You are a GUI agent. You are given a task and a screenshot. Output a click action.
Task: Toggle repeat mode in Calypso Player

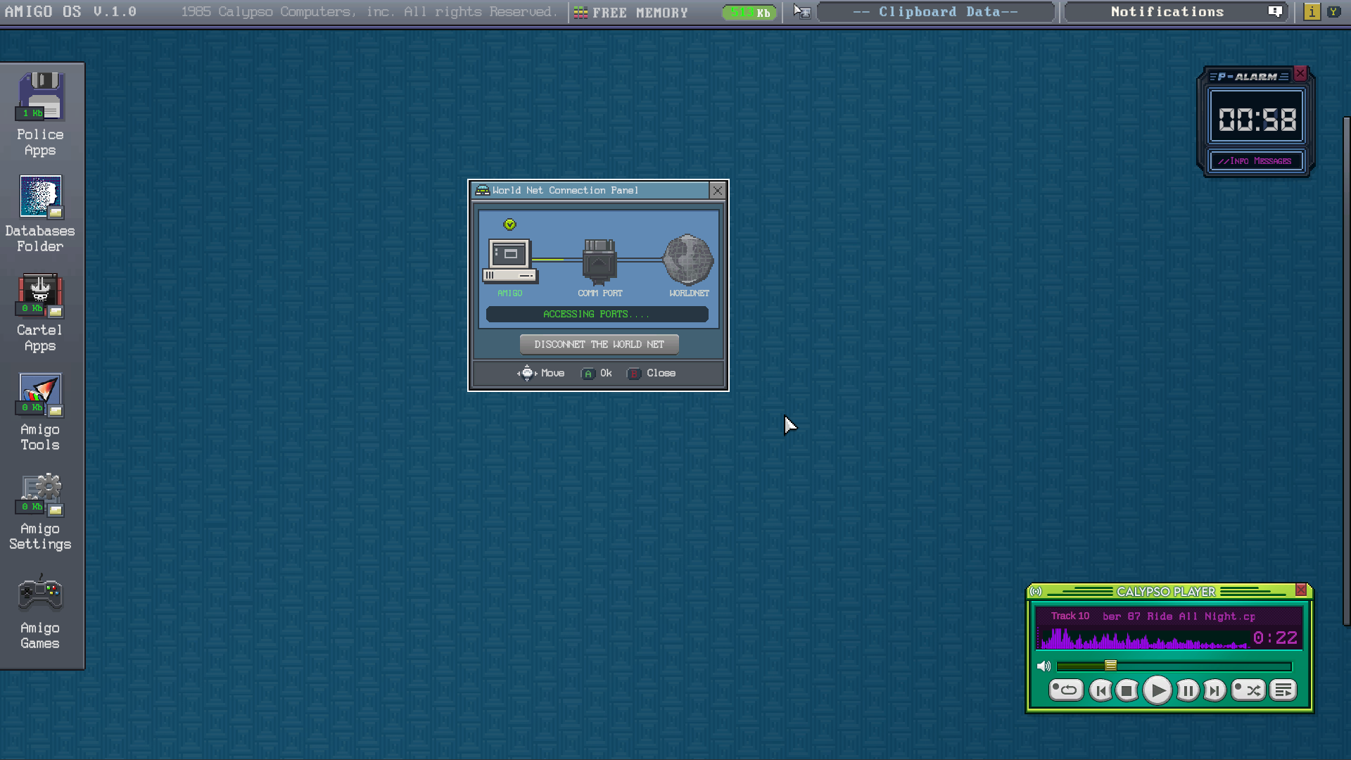1066,690
